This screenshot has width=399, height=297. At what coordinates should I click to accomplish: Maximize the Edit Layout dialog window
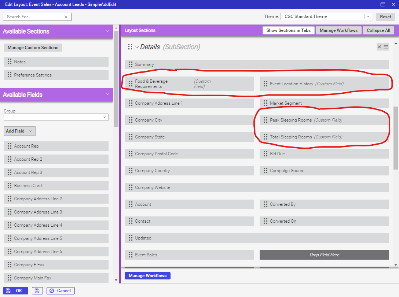pyautogui.click(x=383, y=4)
